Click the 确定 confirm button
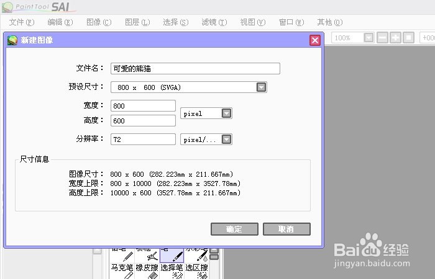Screen dimensions: 435x279 click(234, 229)
